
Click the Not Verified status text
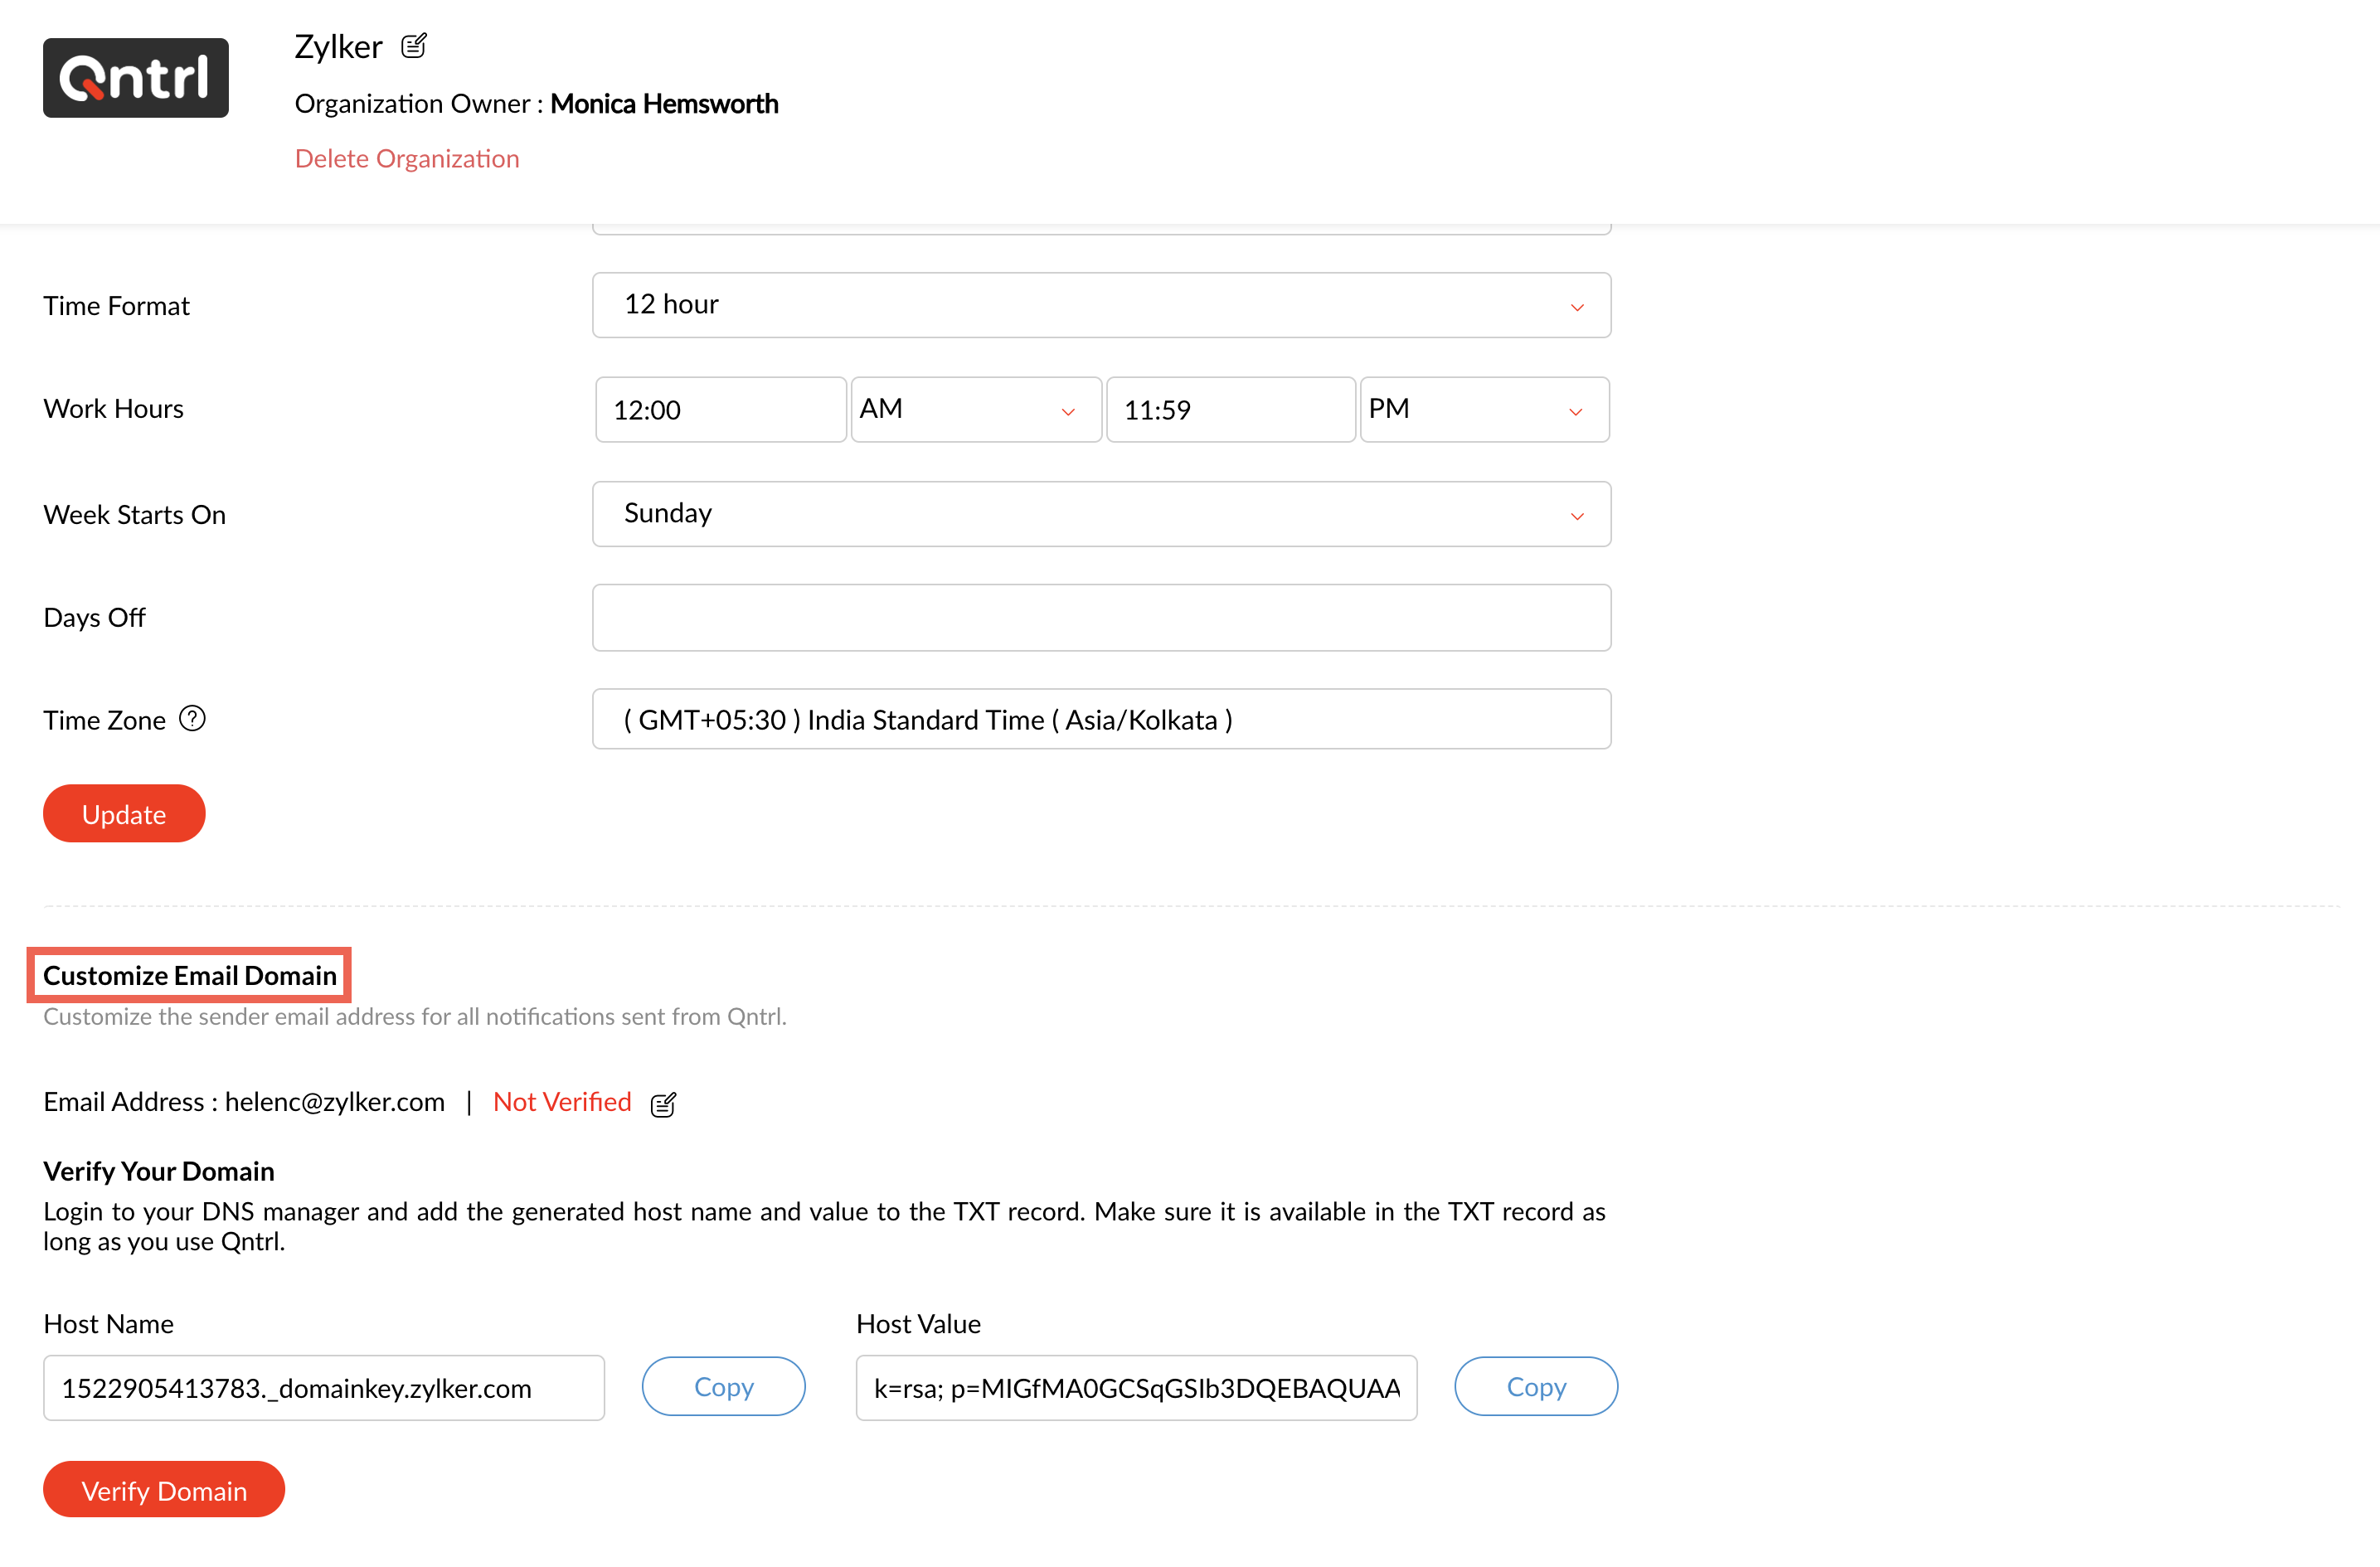(x=562, y=1102)
